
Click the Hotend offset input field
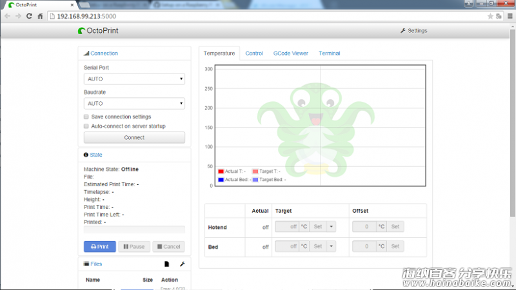tap(364, 227)
